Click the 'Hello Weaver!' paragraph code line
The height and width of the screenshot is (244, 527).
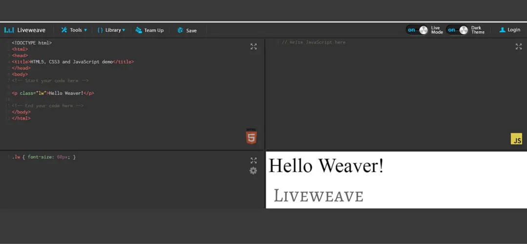point(53,93)
